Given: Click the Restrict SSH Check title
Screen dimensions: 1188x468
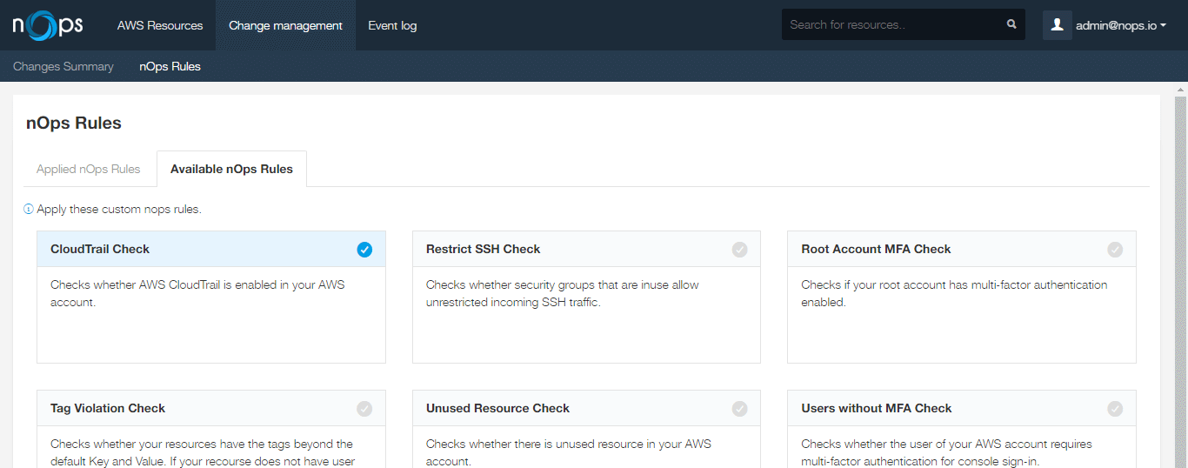Looking at the screenshot, I should point(483,249).
